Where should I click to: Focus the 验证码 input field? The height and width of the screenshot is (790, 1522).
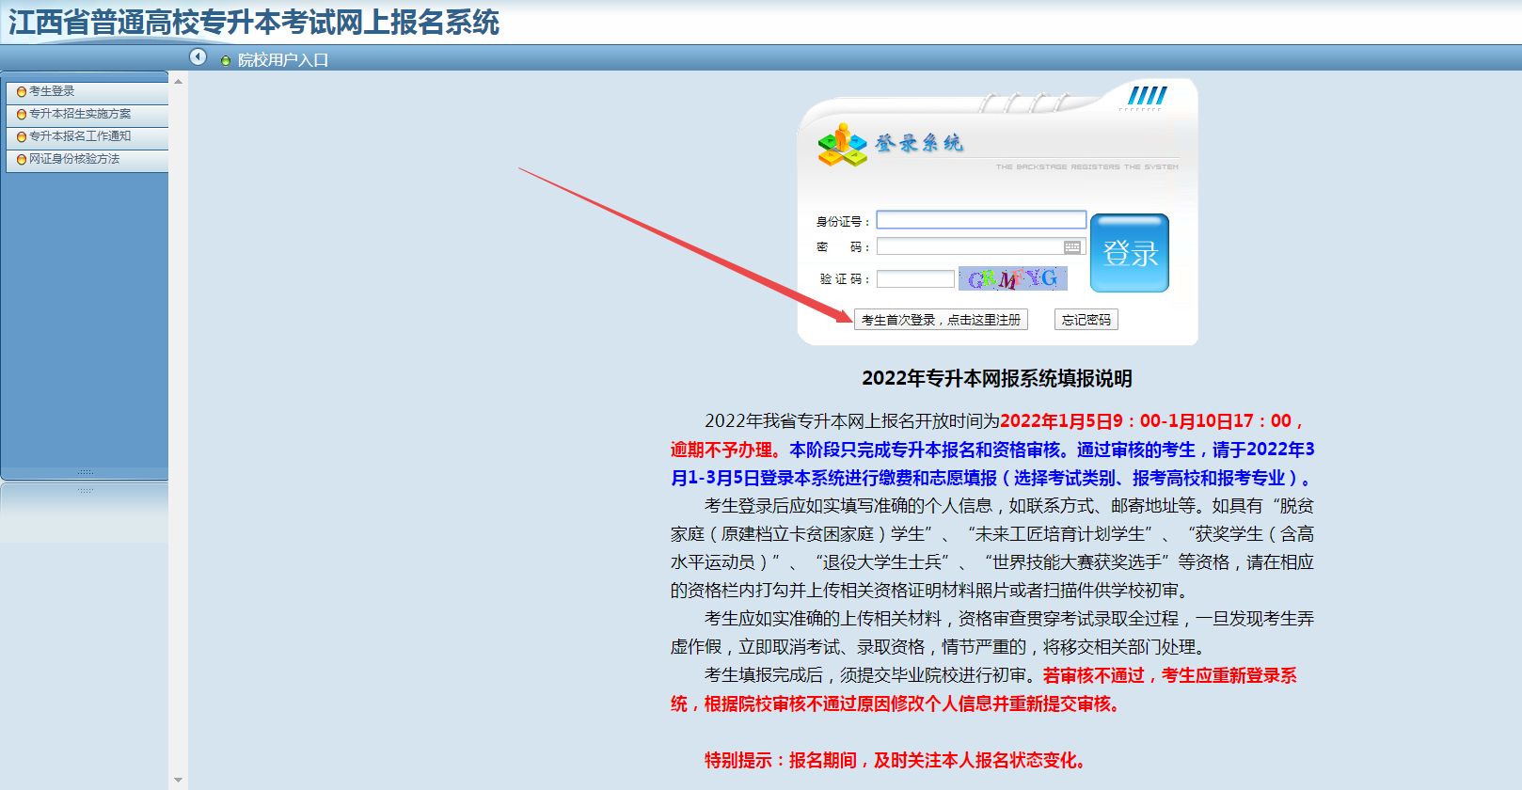pyautogui.click(x=915, y=279)
